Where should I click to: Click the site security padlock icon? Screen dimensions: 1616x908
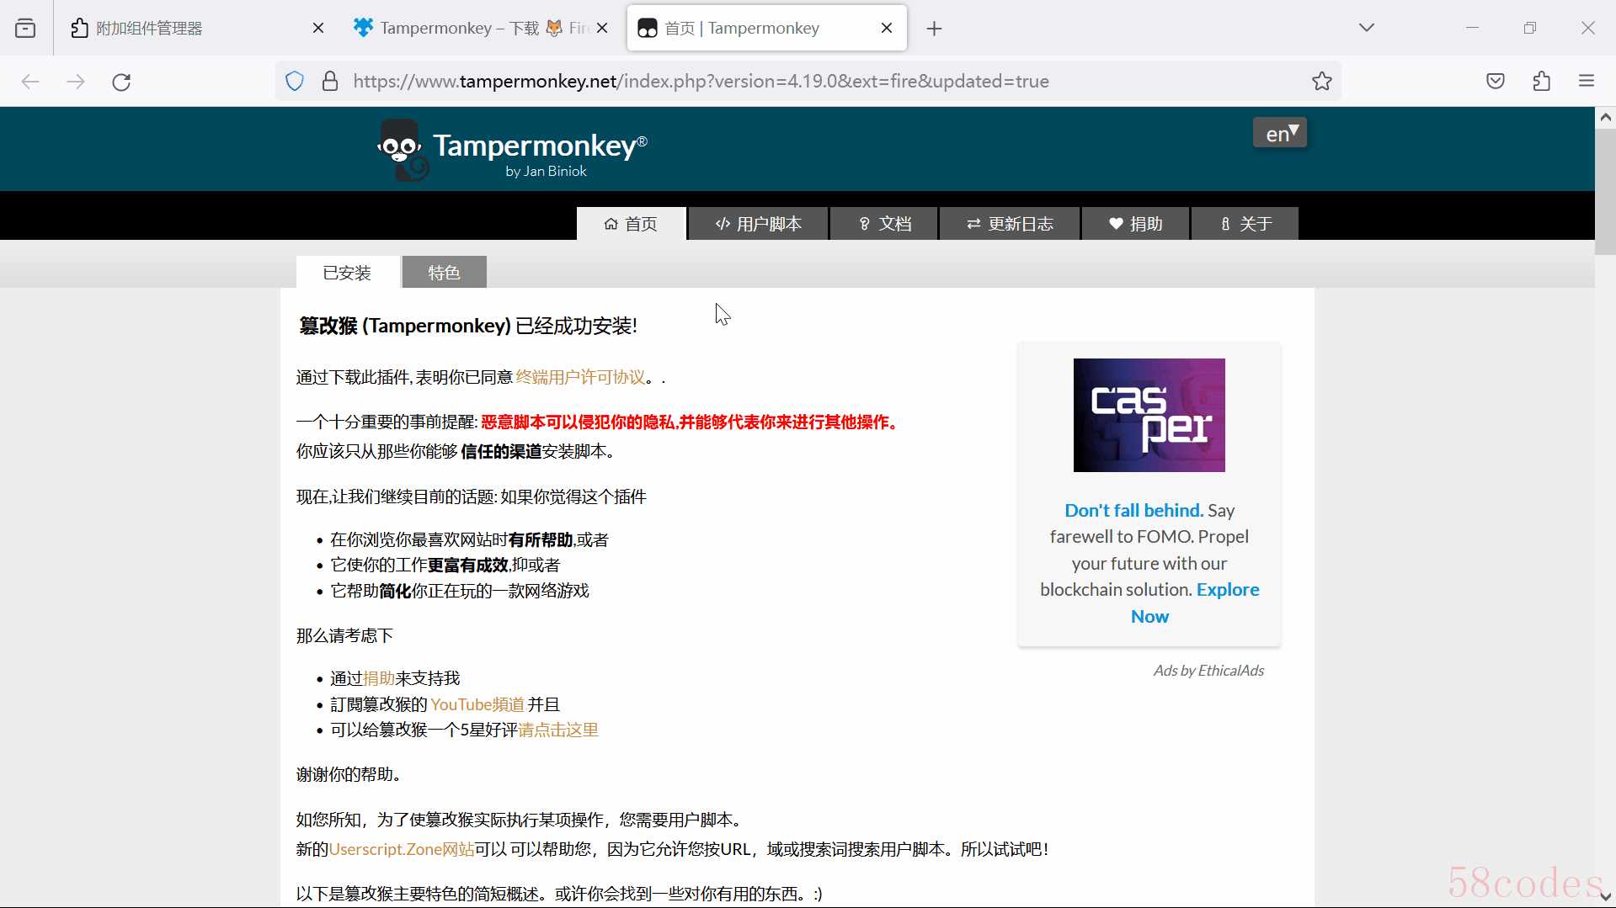pyautogui.click(x=330, y=82)
